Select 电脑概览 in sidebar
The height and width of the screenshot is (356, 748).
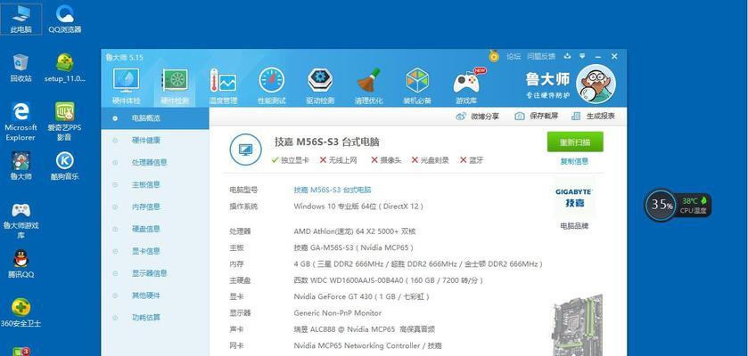(x=155, y=118)
